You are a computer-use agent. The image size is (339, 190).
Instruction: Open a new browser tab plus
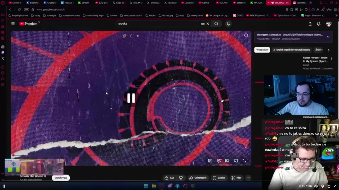tap(311, 3)
